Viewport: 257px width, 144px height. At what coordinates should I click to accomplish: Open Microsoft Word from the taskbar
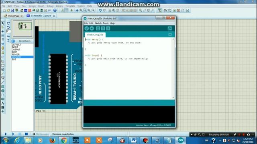134,140
